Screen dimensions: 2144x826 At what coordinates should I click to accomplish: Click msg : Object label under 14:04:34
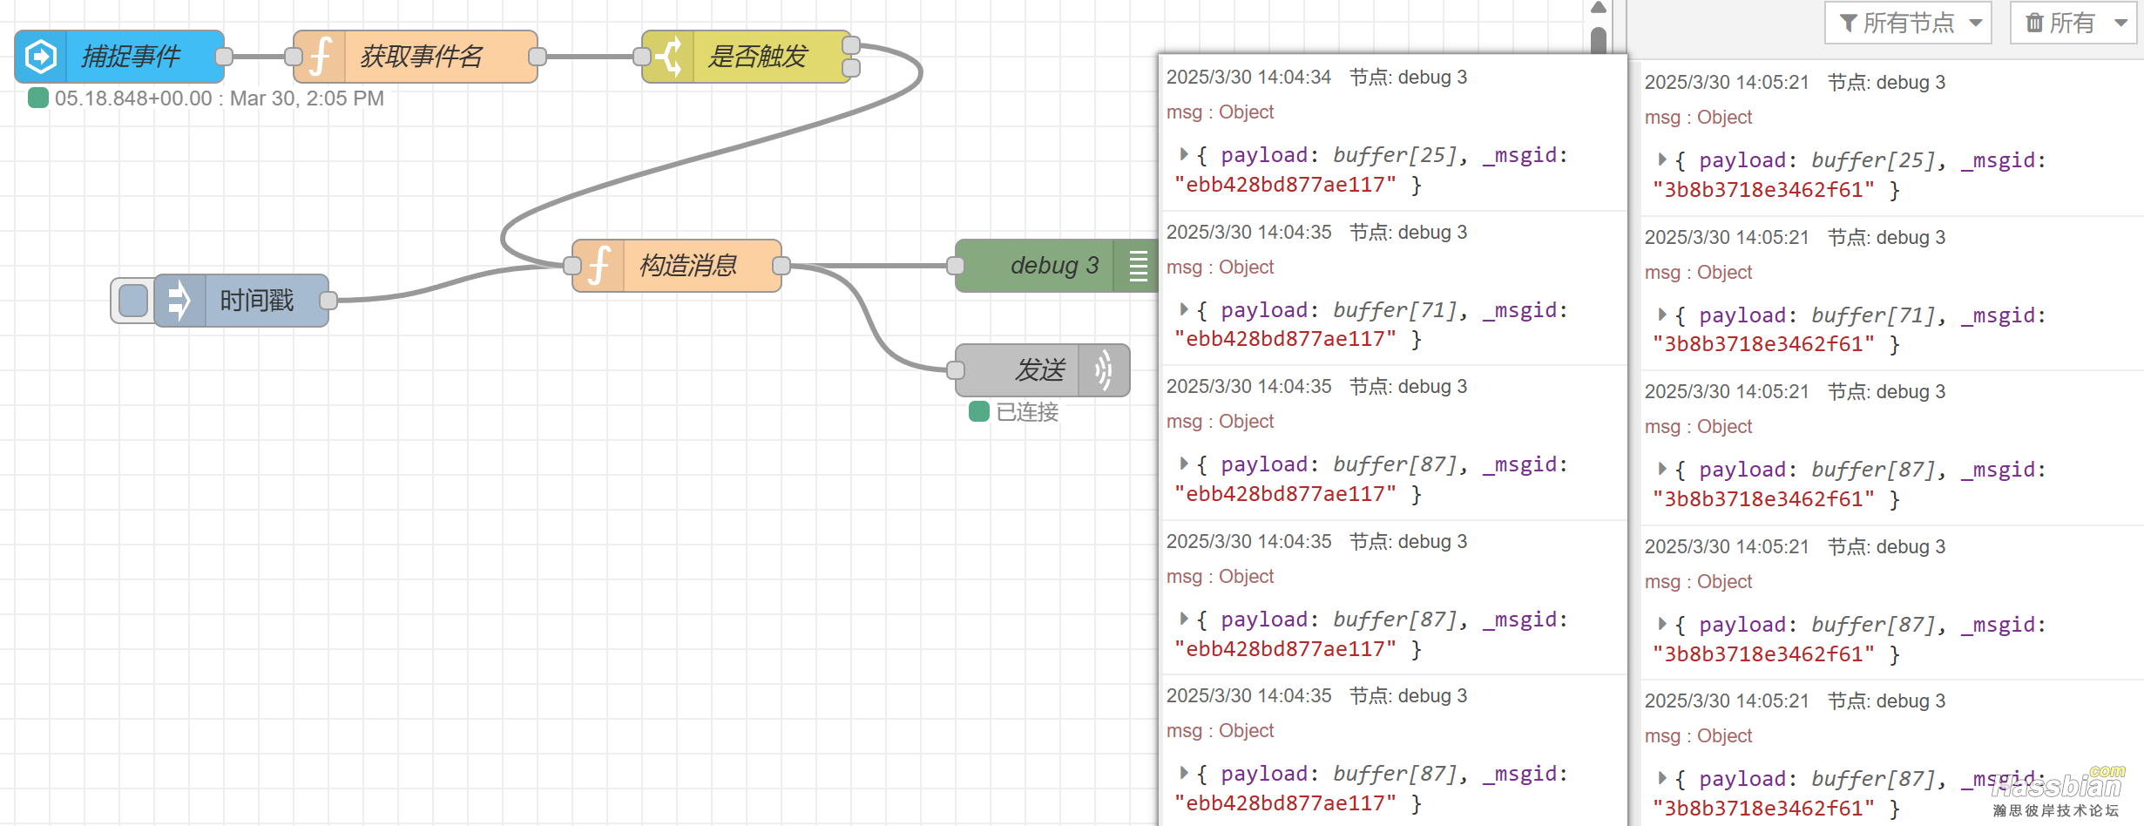pyautogui.click(x=1220, y=112)
